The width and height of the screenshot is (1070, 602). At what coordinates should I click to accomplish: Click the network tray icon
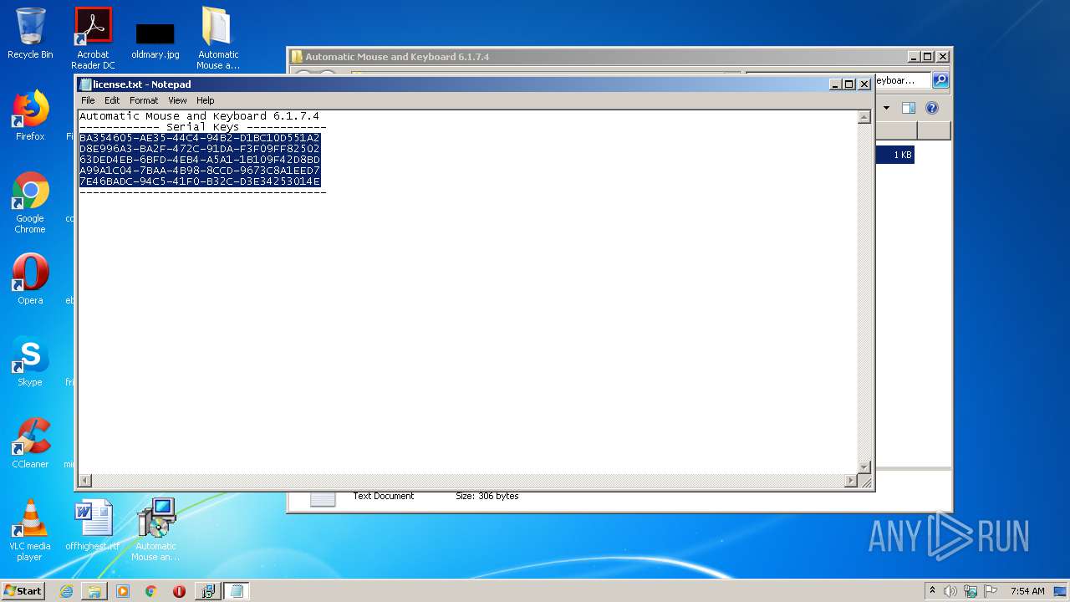click(x=971, y=591)
